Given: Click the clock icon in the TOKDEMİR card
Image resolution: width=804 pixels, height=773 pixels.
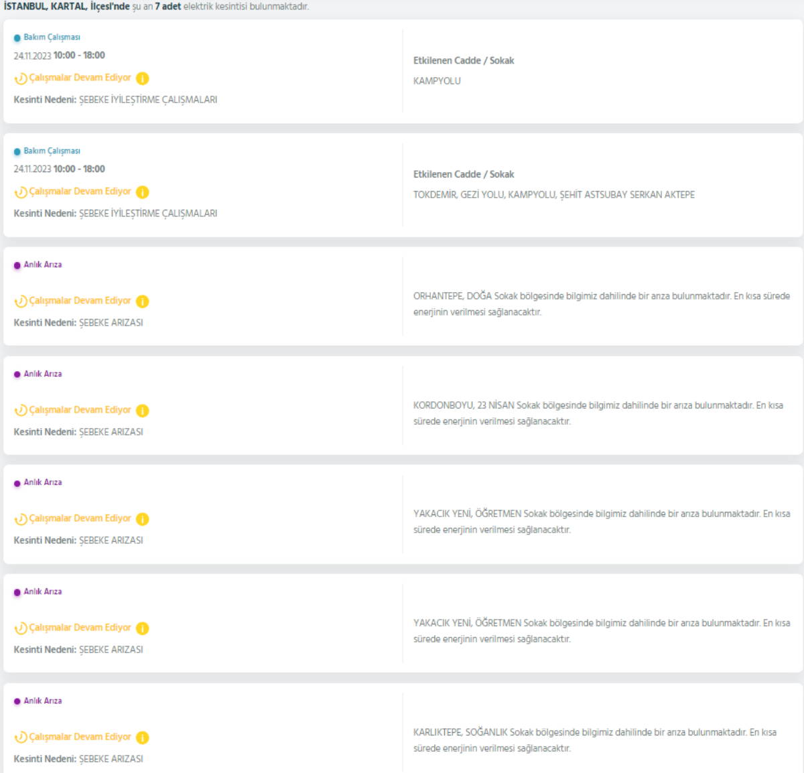Looking at the screenshot, I should [x=21, y=192].
